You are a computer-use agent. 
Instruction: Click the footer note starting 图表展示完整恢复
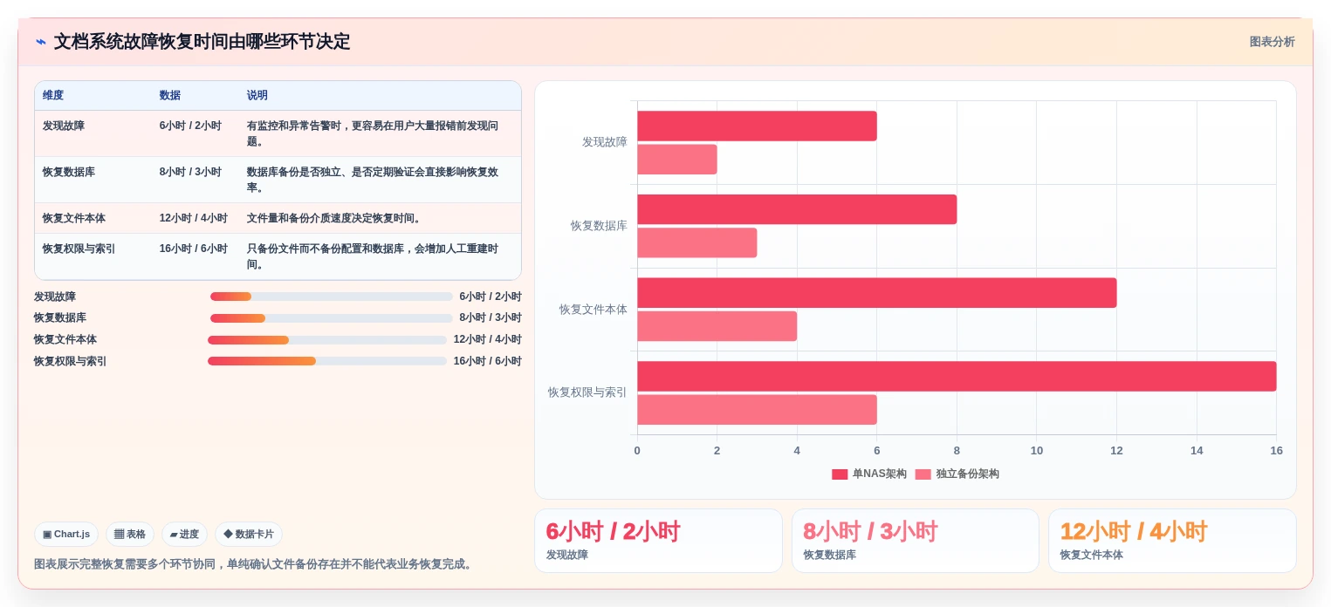255,564
